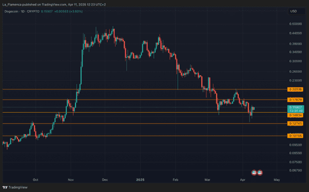Select the orange 0.14834 price label
The height and width of the screenshot is (192, 309).
295,115
